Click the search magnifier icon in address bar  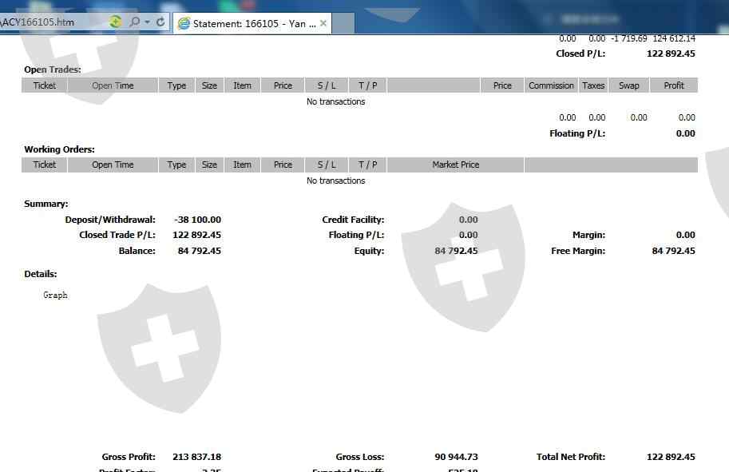pos(134,22)
